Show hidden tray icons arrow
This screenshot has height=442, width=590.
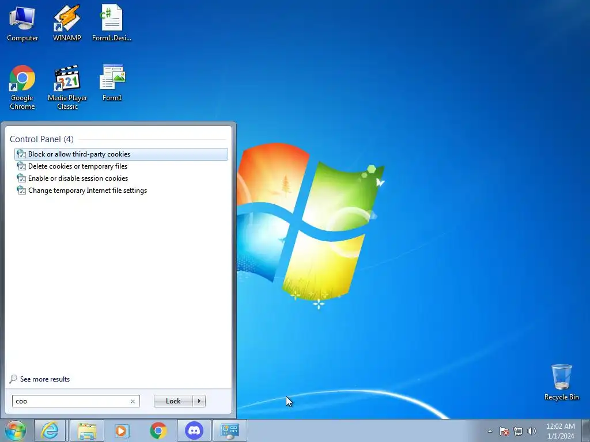pos(490,431)
